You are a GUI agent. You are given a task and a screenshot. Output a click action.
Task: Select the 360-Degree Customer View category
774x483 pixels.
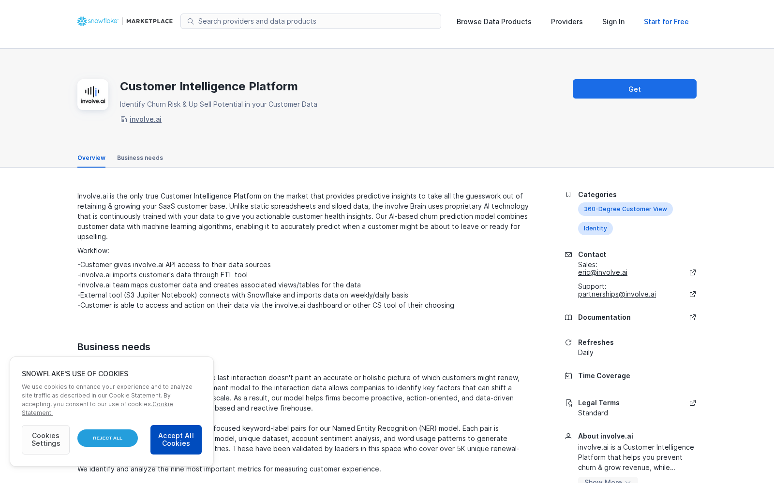tap(625, 209)
